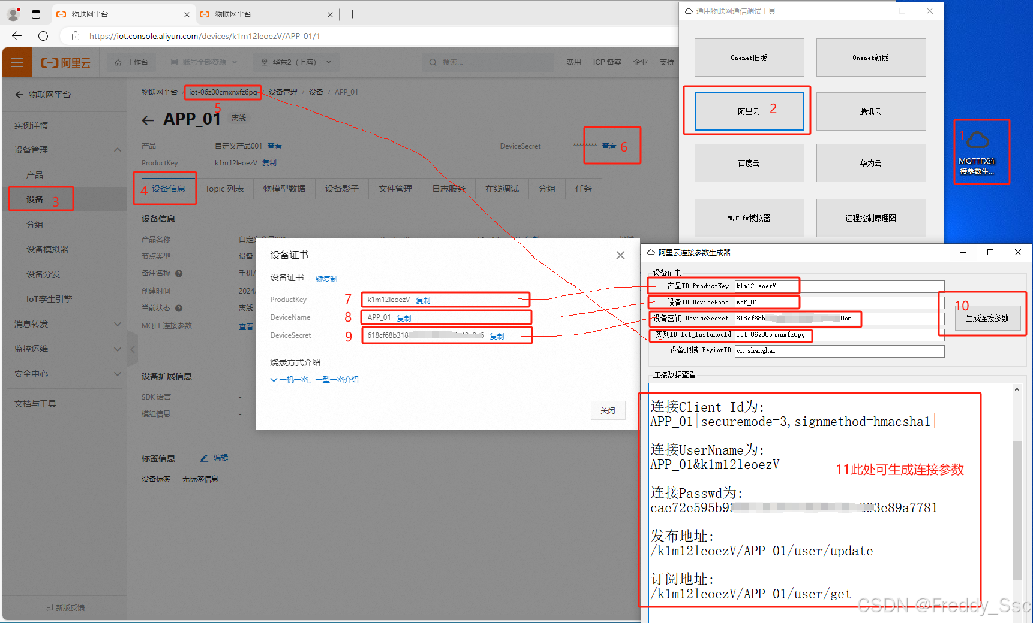Open the Aliyun hamburger menu
Viewport: 1033px width, 623px height.
tap(17, 62)
